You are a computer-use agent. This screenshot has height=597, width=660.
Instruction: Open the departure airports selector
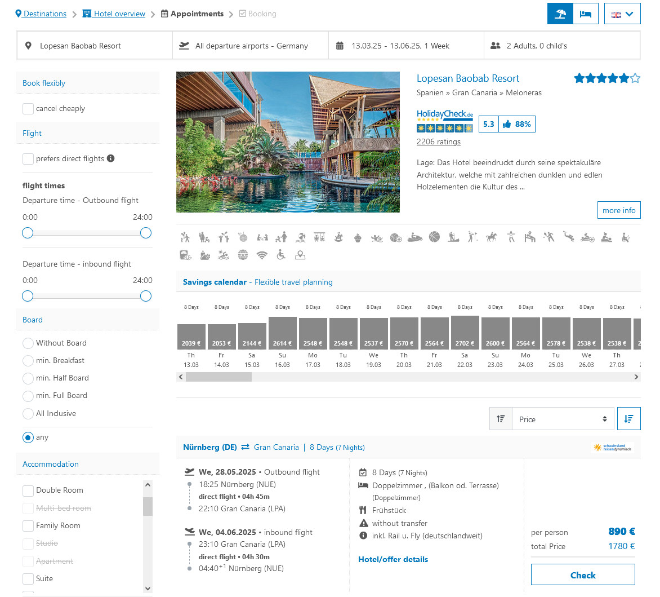point(251,46)
